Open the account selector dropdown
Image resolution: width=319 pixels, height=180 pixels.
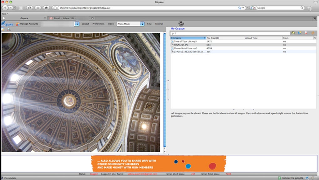point(77,24)
